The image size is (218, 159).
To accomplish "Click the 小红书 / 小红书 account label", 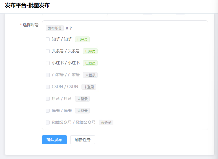I will [66, 63].
